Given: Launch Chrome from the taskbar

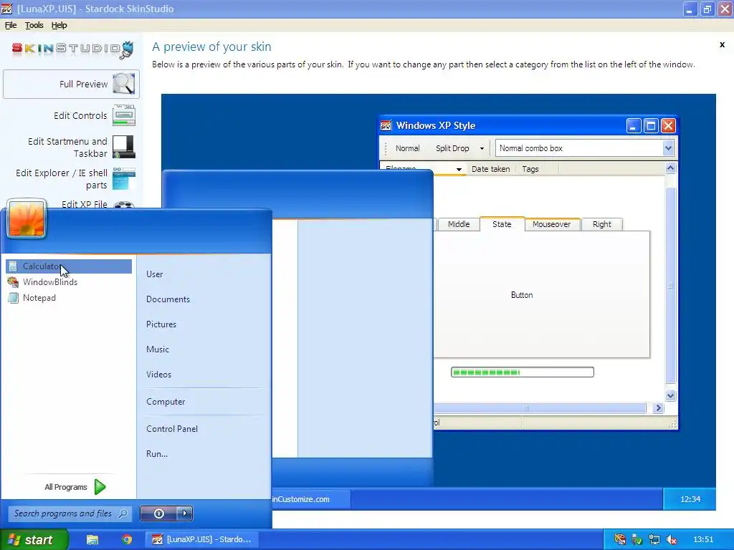Looking at the screenshot, I should click(127, 539).
